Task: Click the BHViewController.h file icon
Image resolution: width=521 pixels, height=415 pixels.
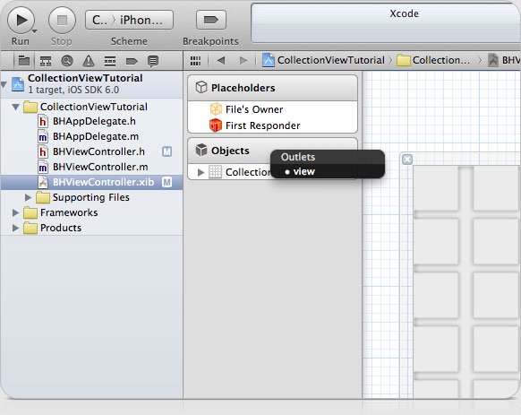Action: click(x=43, y=151)
